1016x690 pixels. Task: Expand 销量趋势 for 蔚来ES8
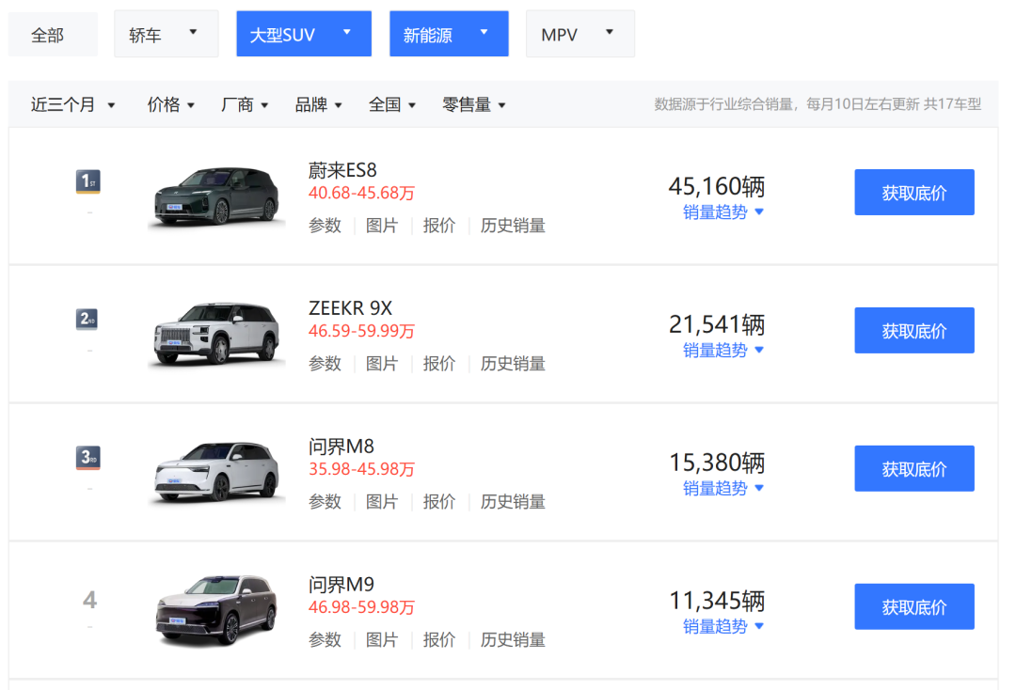pyautogui.click(x=723, y=212)
